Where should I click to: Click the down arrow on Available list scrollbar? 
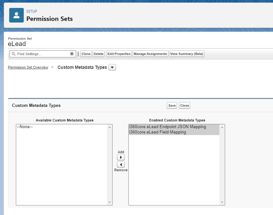tap(110, 202)
